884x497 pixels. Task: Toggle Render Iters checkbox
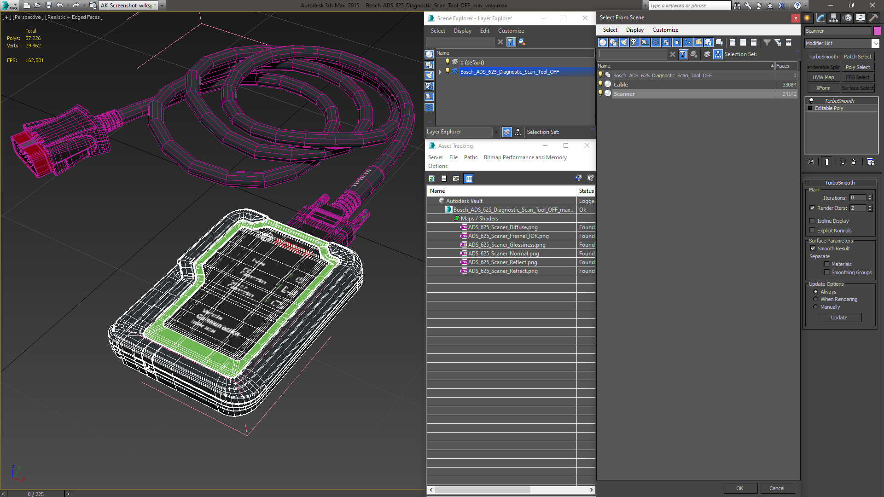pos(812,208)
